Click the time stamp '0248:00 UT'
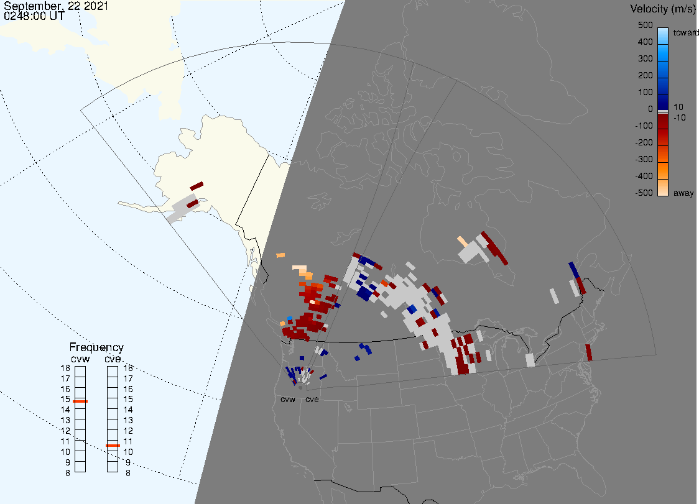 coord(34,16)
